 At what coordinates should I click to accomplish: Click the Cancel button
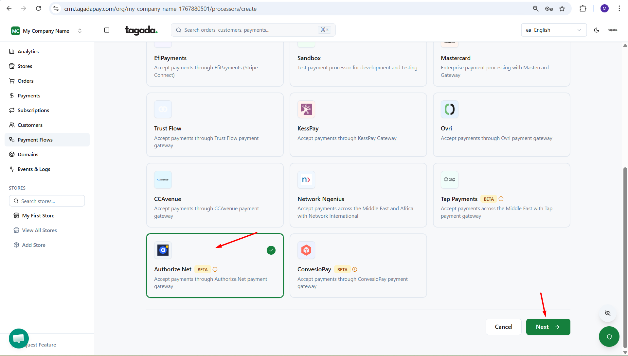point(503,327)
